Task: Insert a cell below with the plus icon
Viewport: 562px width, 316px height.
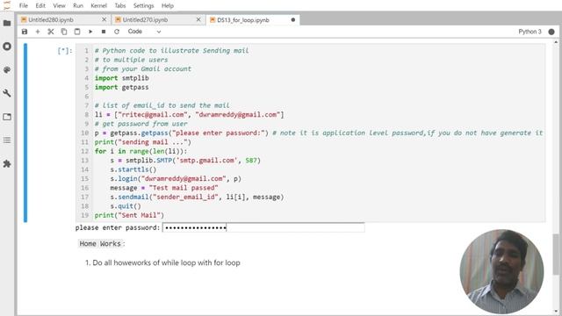Action: (x=38, y=32)
